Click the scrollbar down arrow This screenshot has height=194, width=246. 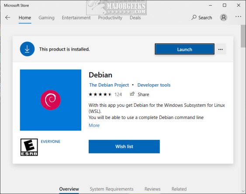click(x=243, y=191)
